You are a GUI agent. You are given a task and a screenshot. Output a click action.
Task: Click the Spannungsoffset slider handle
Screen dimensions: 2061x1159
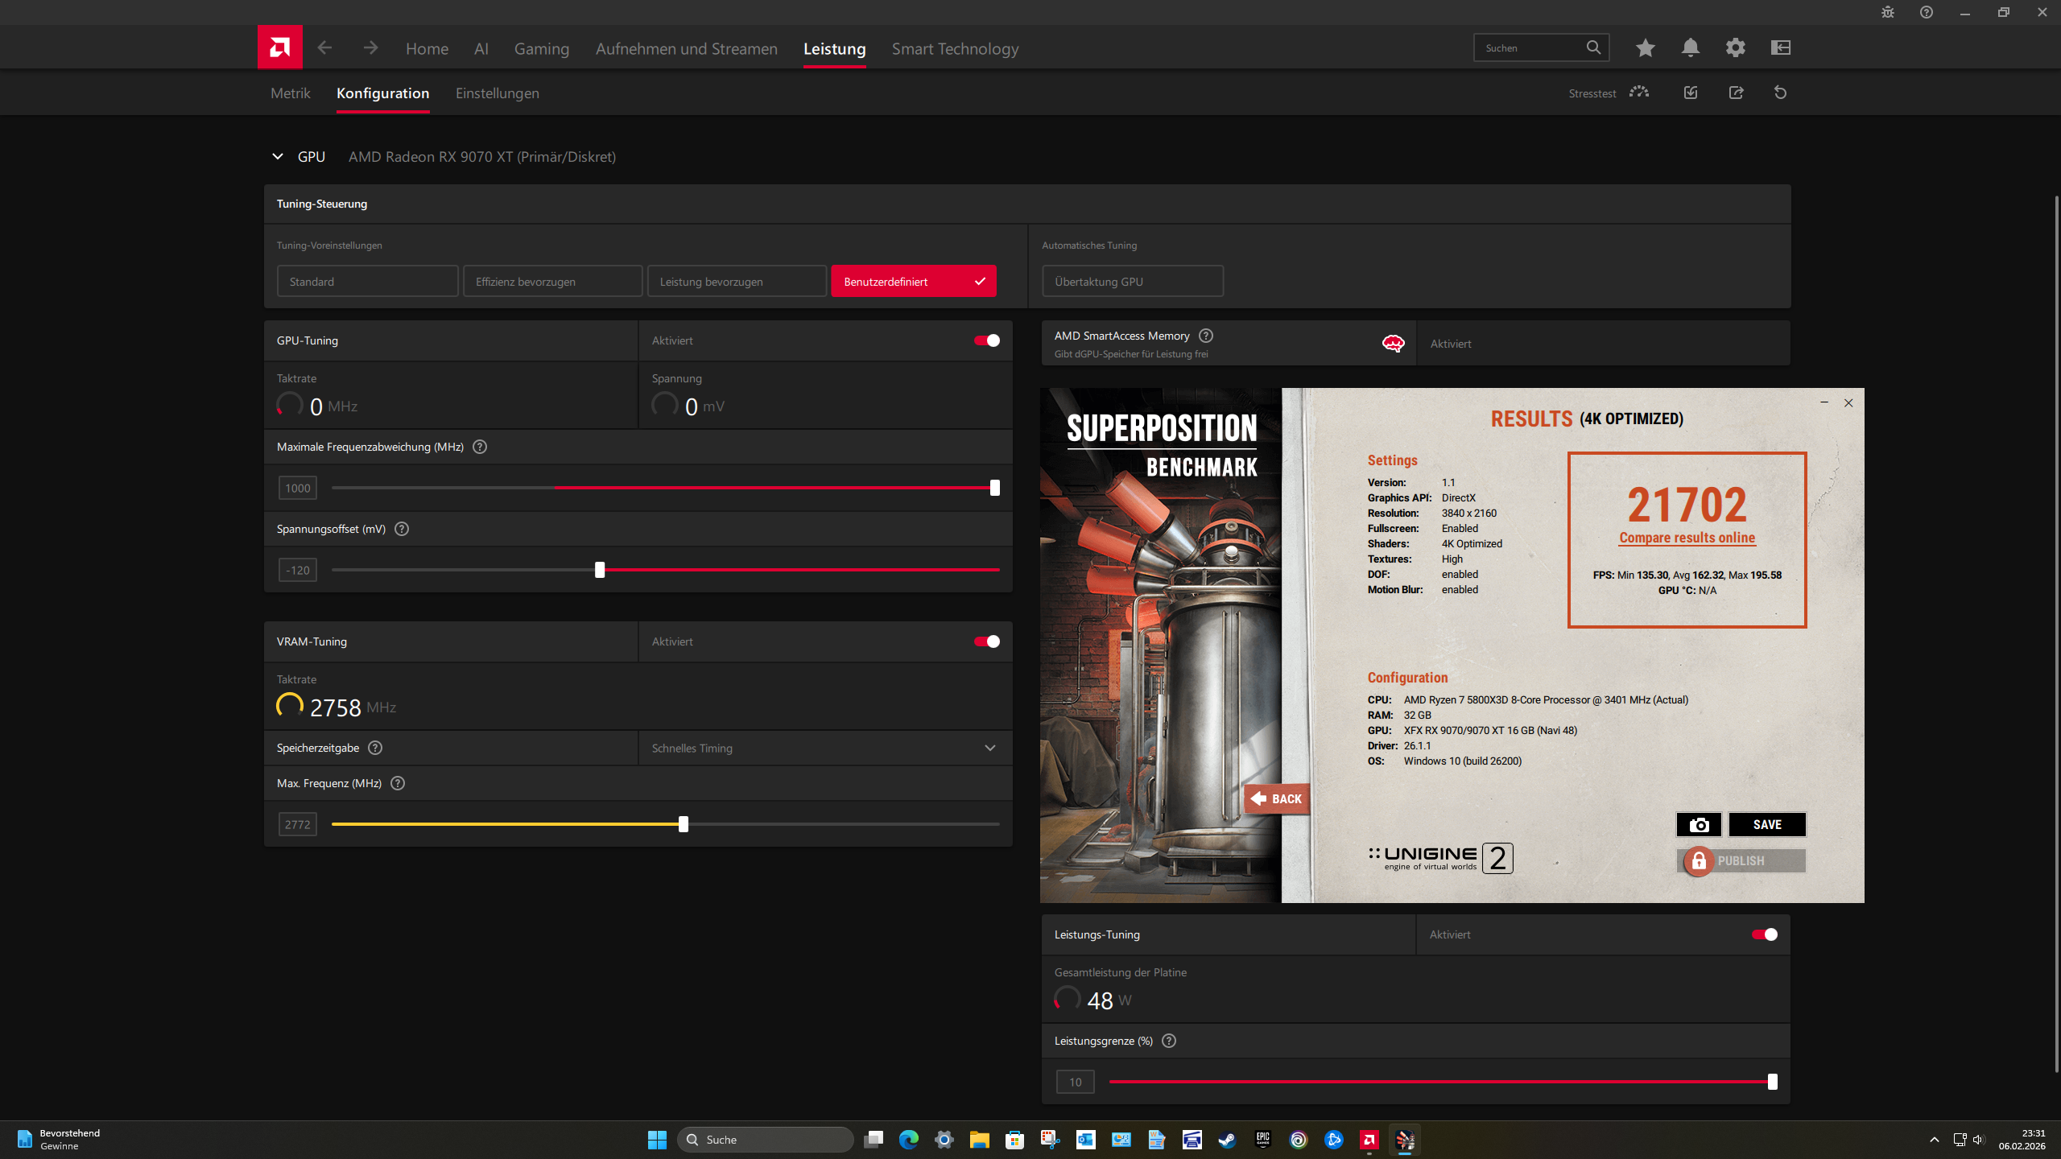tap(600, 570)
